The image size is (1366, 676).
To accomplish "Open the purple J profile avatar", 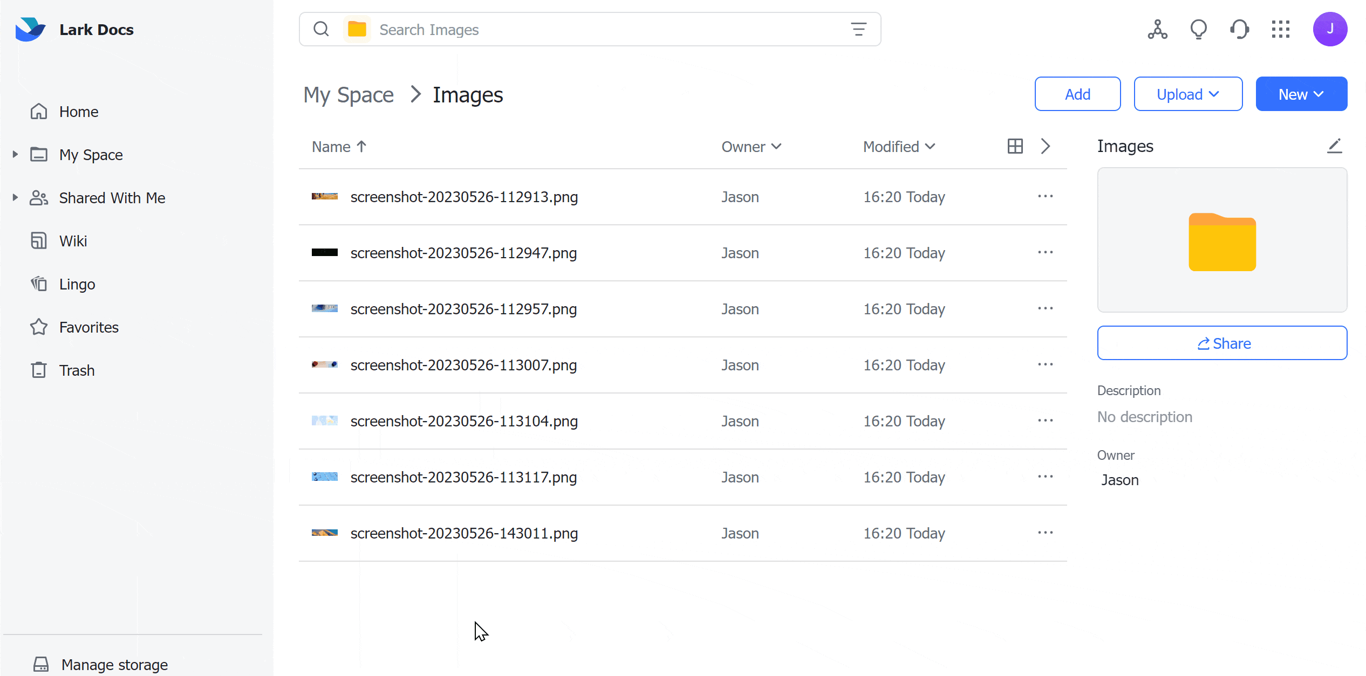I will (x=1330, y=29).
